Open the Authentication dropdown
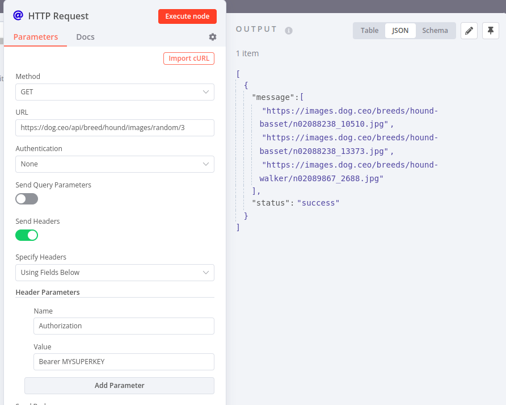The height and width of the screenshot is (405, 506). pyautogui.click(x=115, y=164)
